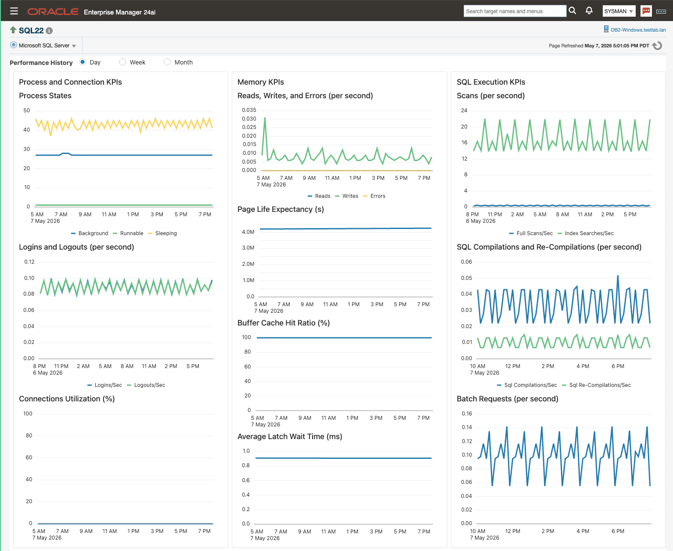Click the SQL22 info icon
The width and height of the screenshot is (673, 551).
[49, 31]
